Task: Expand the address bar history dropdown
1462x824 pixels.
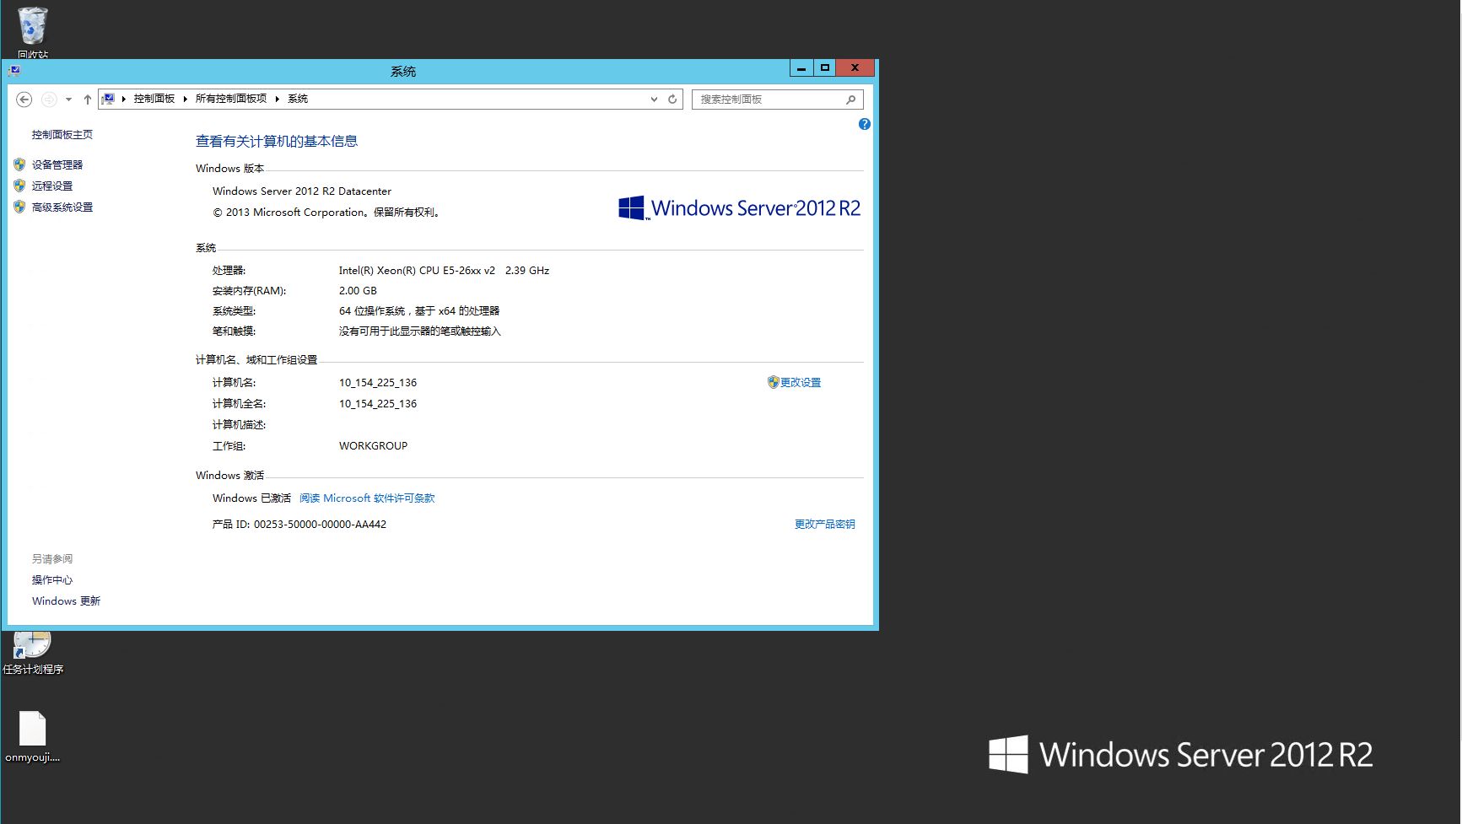Action: click(x=654, y=100)
